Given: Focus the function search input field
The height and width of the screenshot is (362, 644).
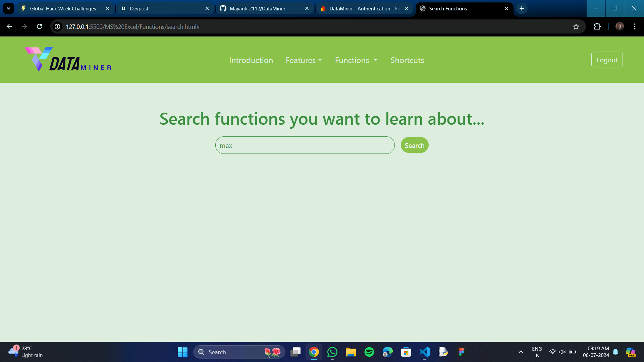Looking at the screenshot, I should tap(305, 145).
